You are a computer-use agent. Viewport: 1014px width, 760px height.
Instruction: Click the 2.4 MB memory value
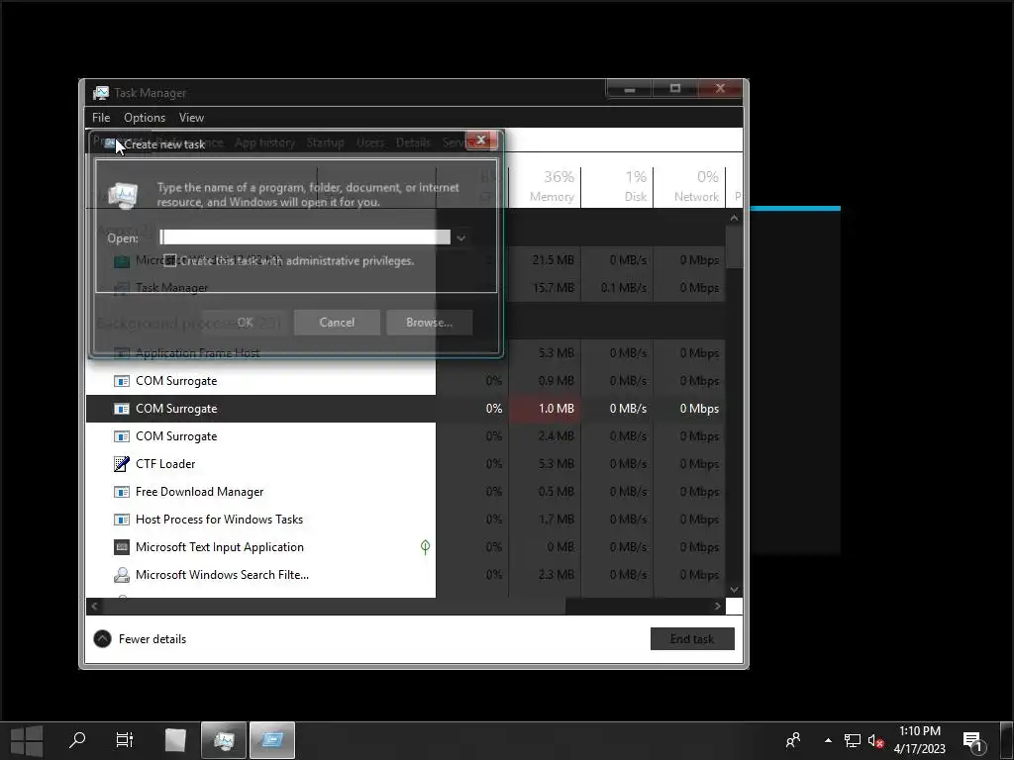pos(557,436)
